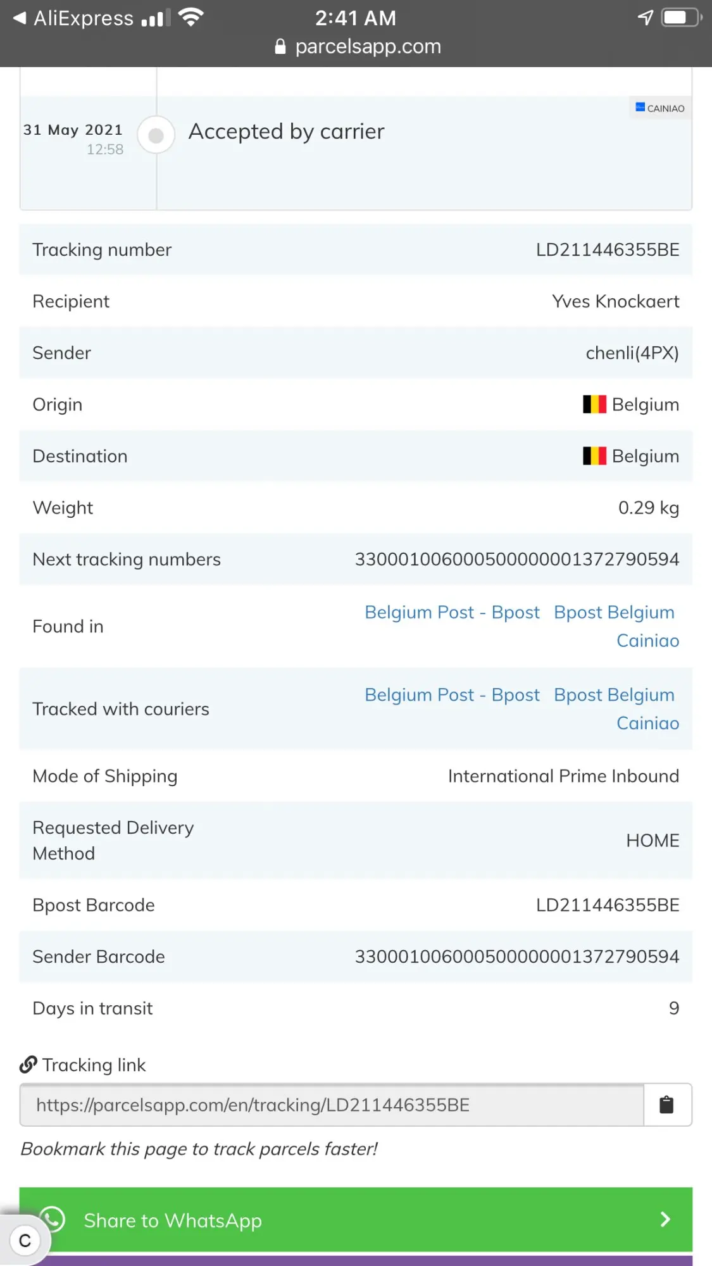The height and width of the screenshot is (1266, 712).
Task: Open Belgium Post - Bpost under Tracked with couriers
Action: 452,695
